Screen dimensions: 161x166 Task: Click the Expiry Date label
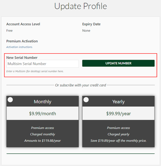click(x=91, y=24)
